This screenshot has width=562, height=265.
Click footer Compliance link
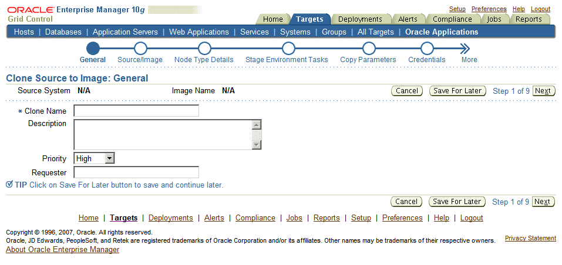255,218
